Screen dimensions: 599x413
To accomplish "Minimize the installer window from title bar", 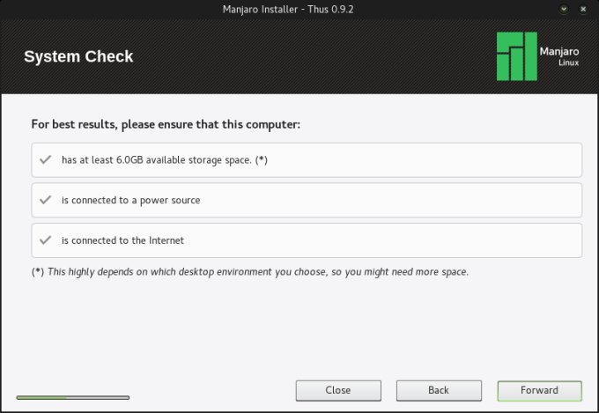I will (x=564, y=9).
